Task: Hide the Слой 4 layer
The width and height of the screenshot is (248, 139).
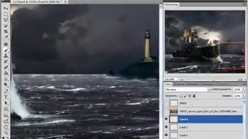Action: (x=166, y=135)
